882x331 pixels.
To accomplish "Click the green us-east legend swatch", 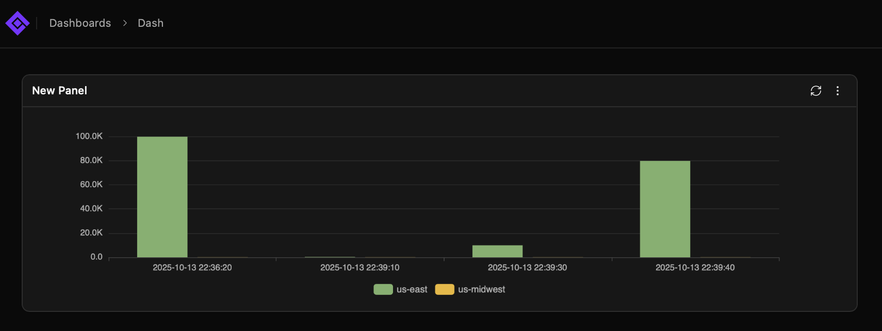I will [383, 289].
